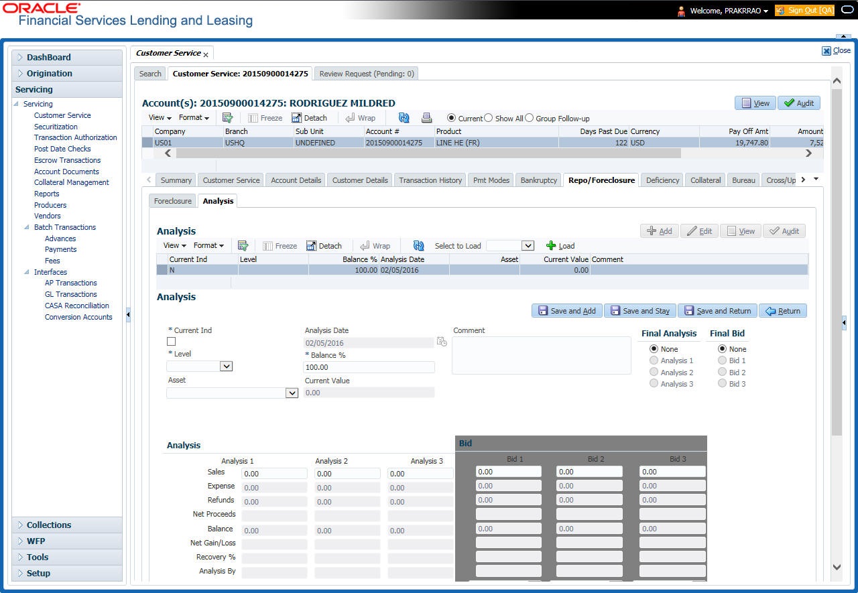Viewport: 858px width, 593px height.
Task: Click the Return button
Action: coord(782,311)
